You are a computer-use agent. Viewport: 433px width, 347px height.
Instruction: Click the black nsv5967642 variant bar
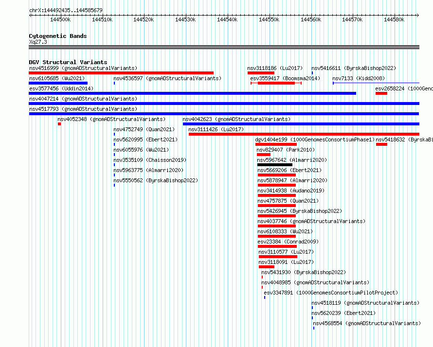pos(275,165)
